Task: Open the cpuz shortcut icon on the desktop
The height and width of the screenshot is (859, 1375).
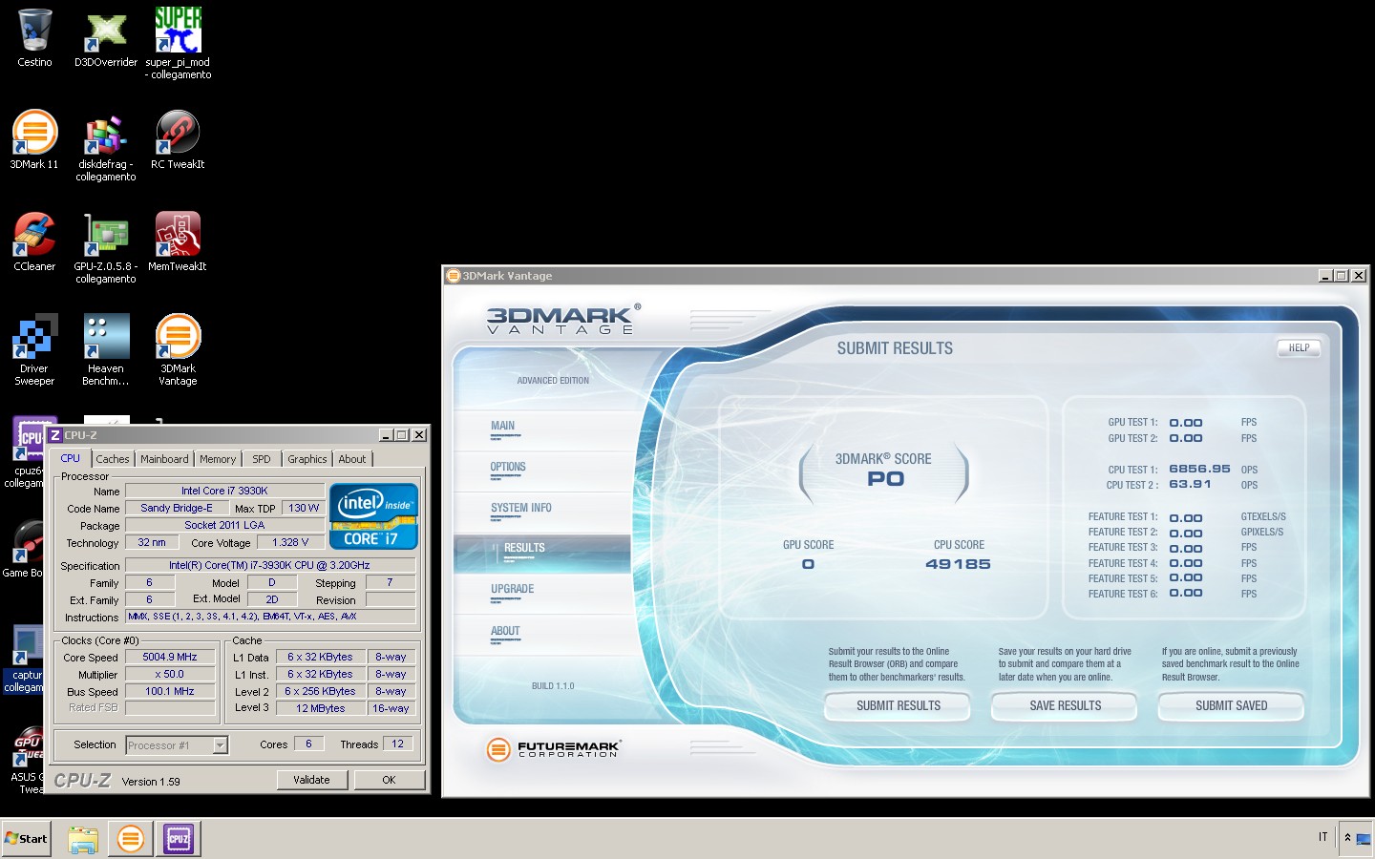Action: [x=29, y=439]
